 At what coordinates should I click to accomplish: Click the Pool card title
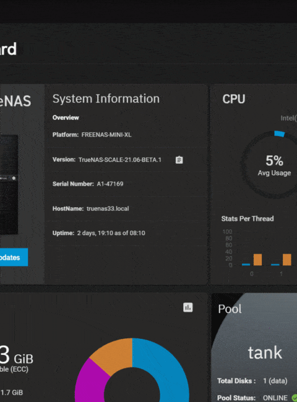click(230, 309)
